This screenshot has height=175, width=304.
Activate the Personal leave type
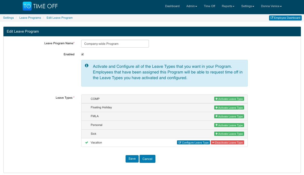click(x=229, y=125)
